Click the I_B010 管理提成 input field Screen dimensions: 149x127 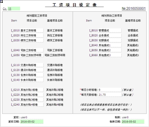[110, 31]
